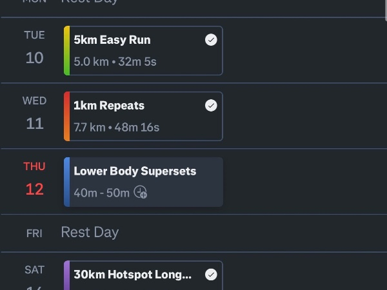Click the 7.7 km • 48m 16s stats
The height and width of the screenshot is (290, 387).
click(x=116, y=128)
